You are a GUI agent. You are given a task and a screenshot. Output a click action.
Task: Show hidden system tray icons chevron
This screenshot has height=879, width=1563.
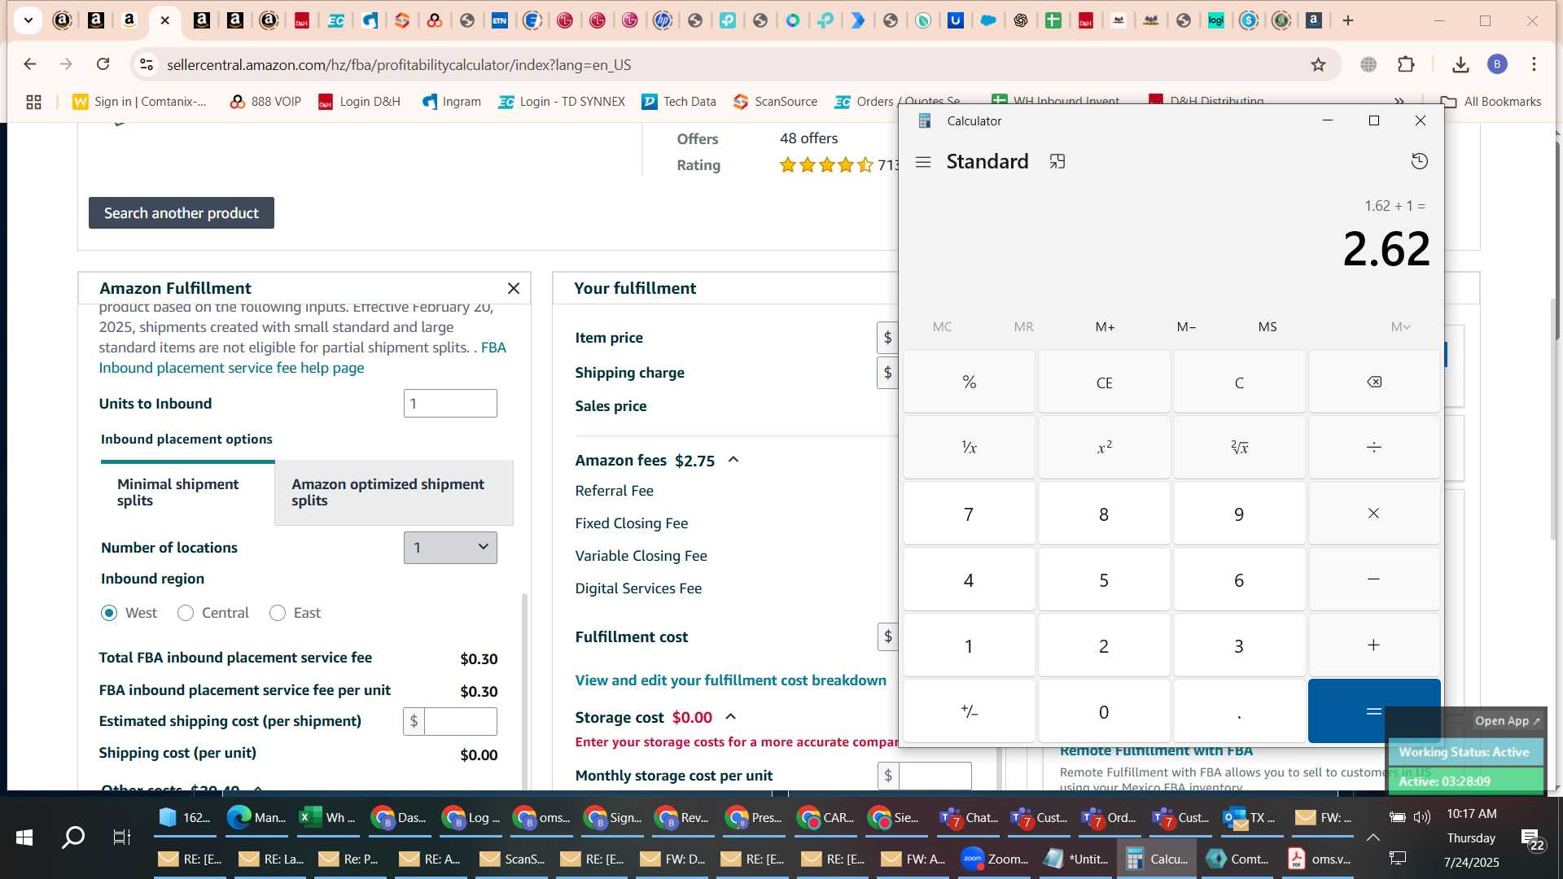1373,837
